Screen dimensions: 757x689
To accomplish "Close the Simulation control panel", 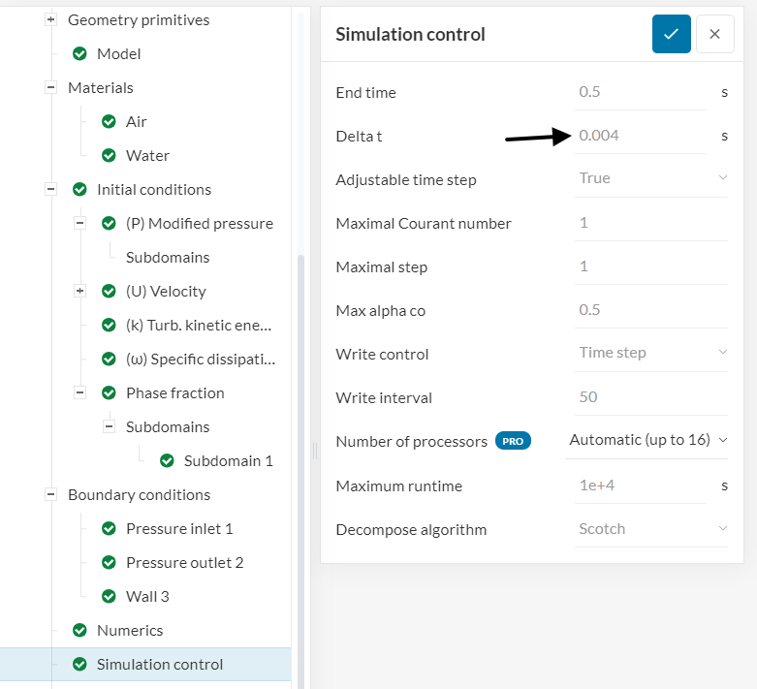I will point(714,34).
